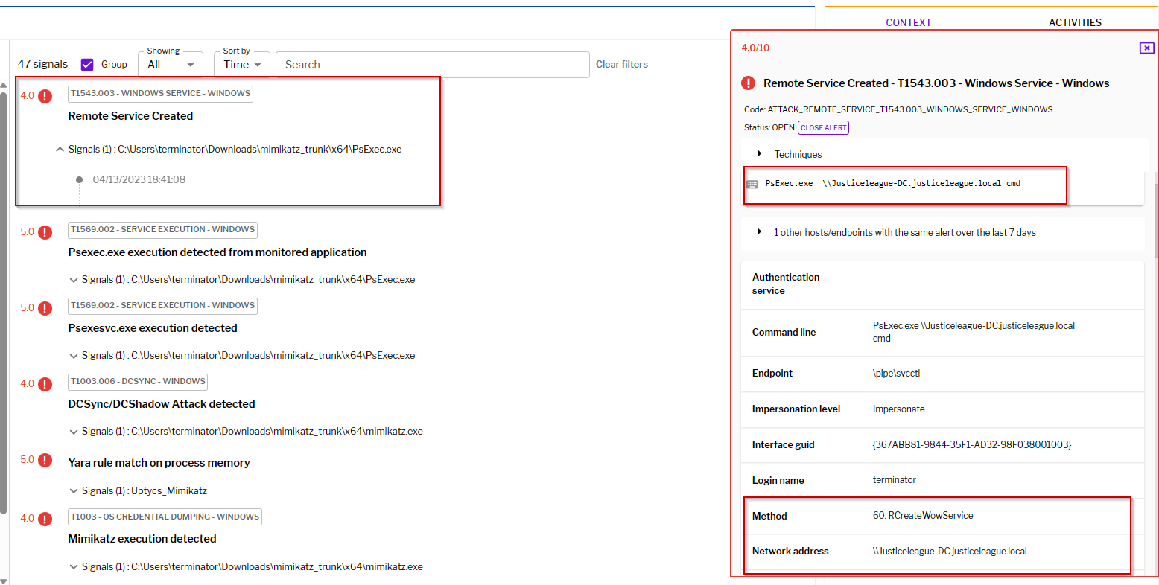Select the severity icon next to Yara rule match
The height and width of the screenshot is (585, 1159).
pos(43,460)
